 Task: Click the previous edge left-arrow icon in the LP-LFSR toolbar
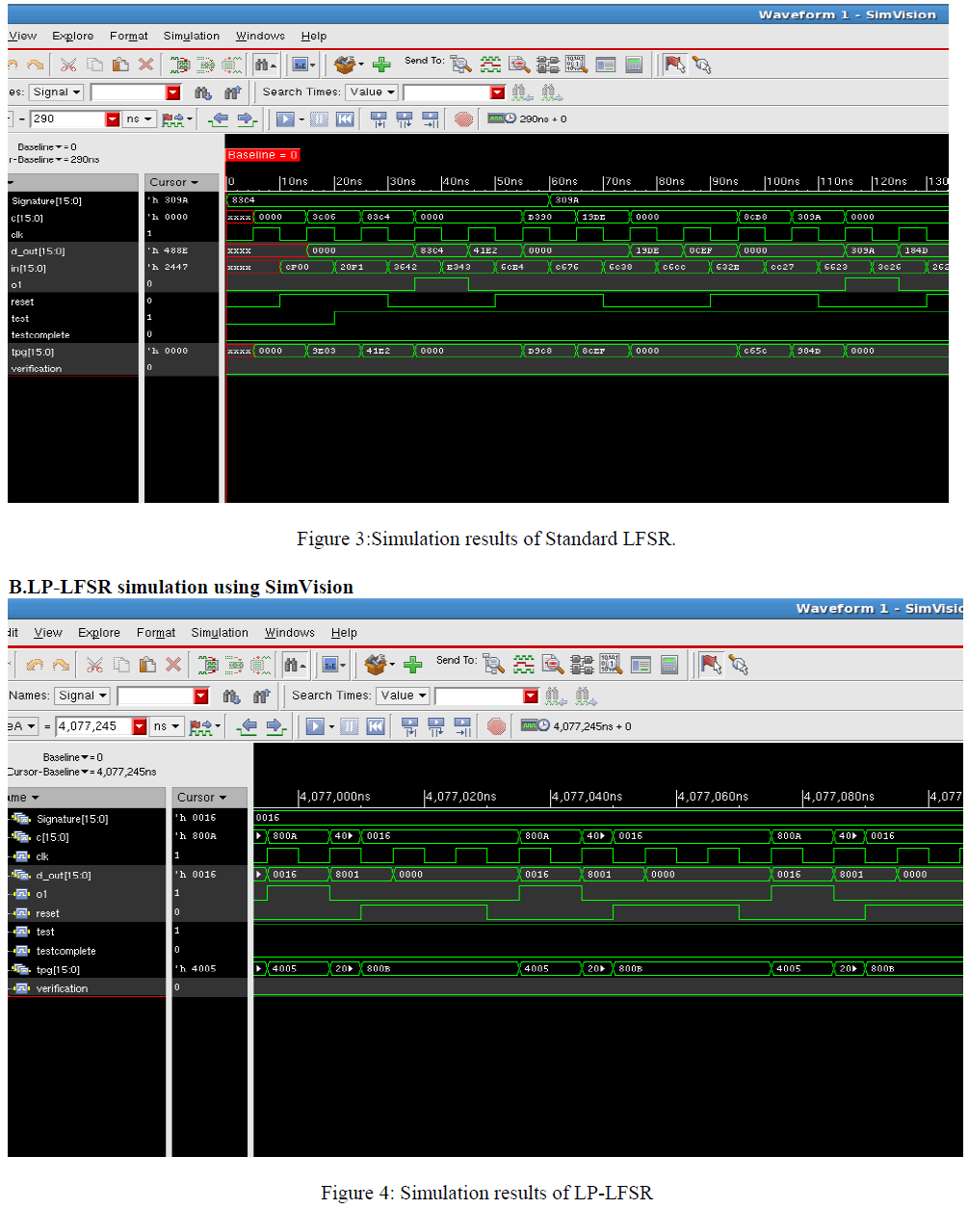click(x=248, y=726)
